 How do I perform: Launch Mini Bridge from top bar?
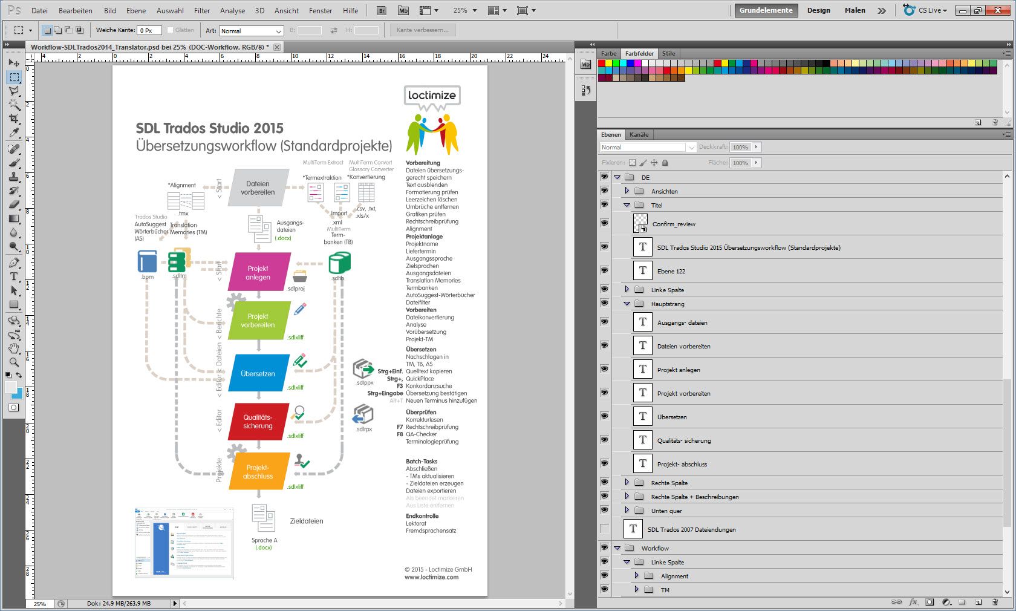pos(403,10)
